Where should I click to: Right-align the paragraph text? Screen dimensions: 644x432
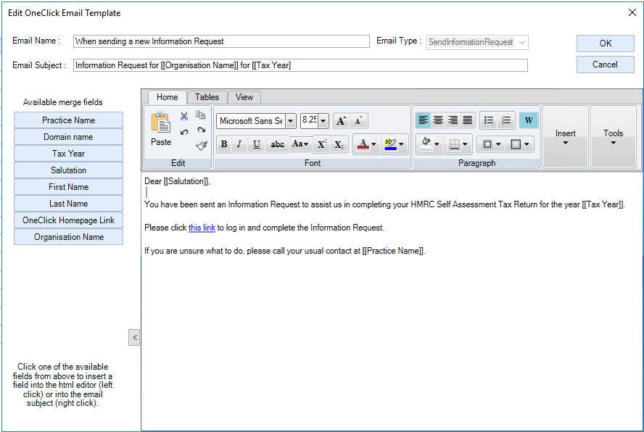(x=453, y=120)
